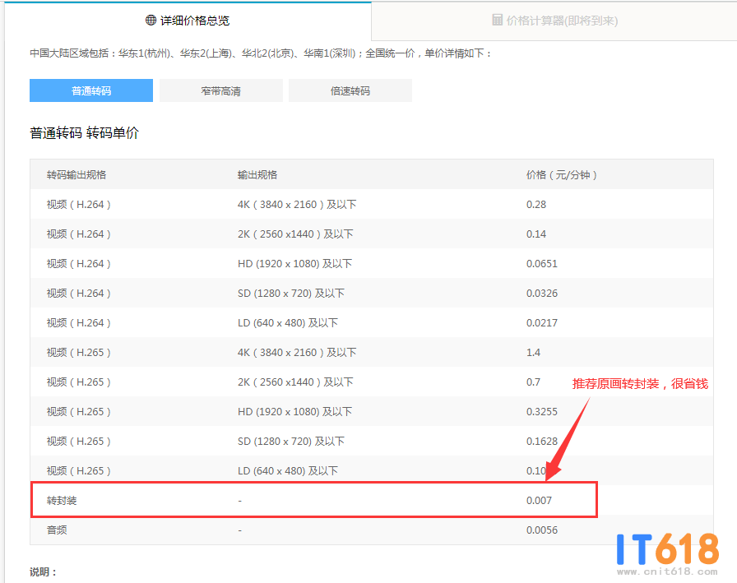Click the 说明： label below table
The height and width of the screenshot is (583, 737).
pos(44,571)
